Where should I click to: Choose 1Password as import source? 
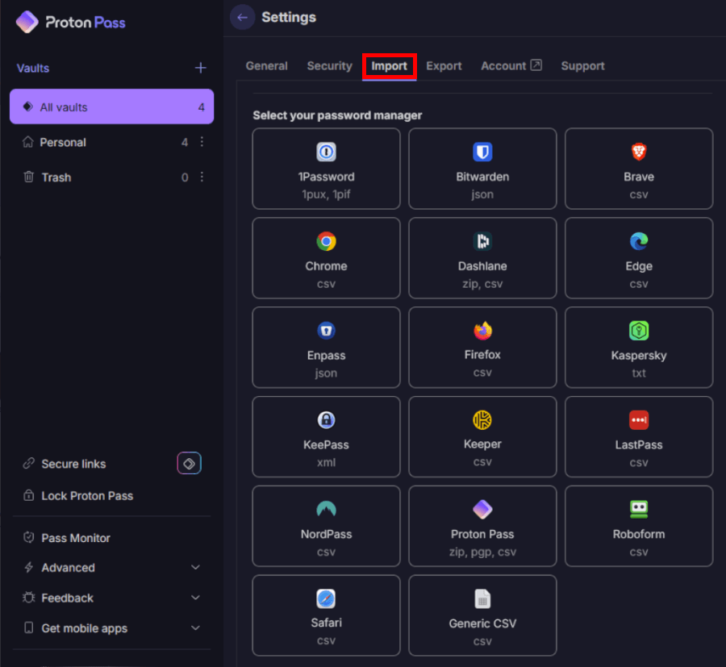pyautogui.click(x=326, y=169)
